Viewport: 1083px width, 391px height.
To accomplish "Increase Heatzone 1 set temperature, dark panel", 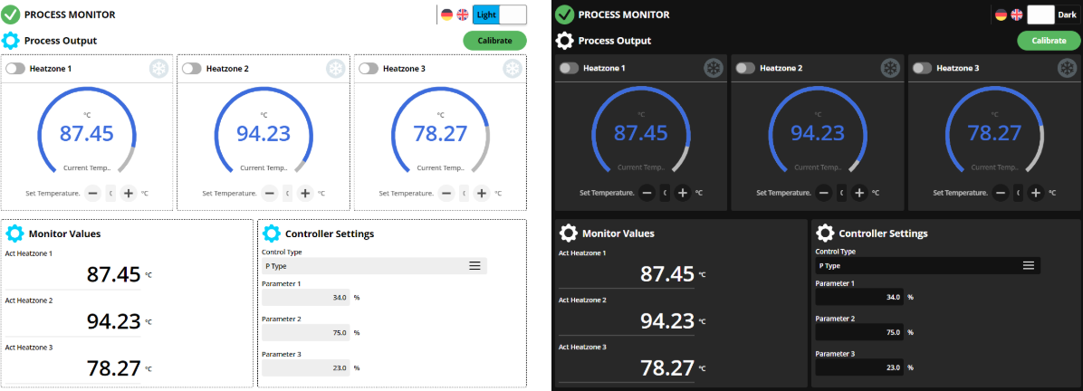I will [x=683, y=193].
